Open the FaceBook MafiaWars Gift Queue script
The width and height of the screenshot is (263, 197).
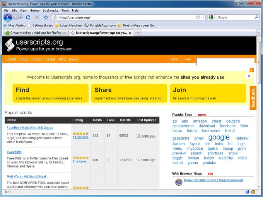tap(30, 128)
